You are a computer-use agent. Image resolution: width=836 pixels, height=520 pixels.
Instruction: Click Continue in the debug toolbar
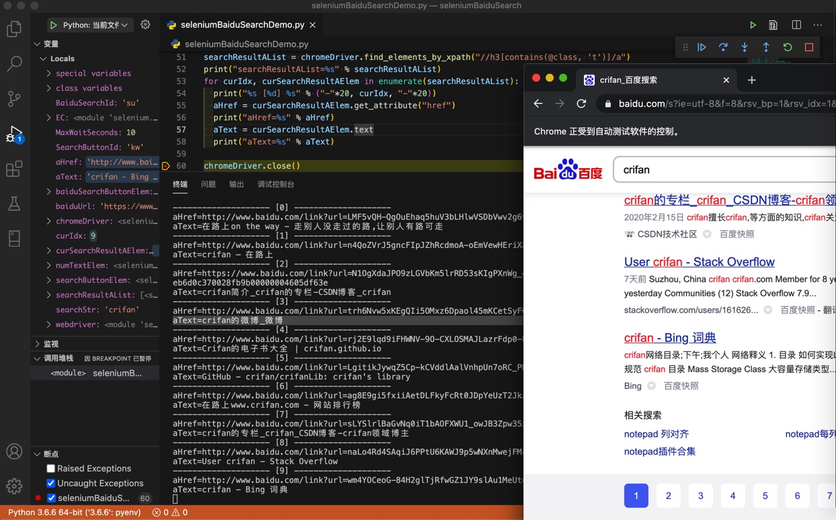(x=702, y=47)
